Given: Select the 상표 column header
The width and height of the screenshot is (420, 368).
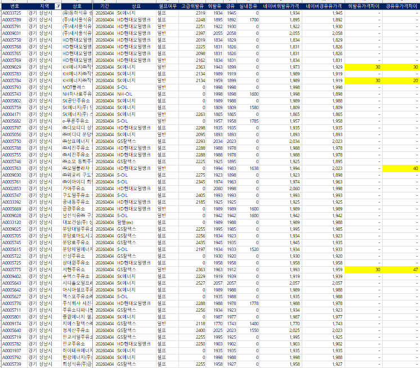Looking at the screenshot, I should (x=136, y=6).
